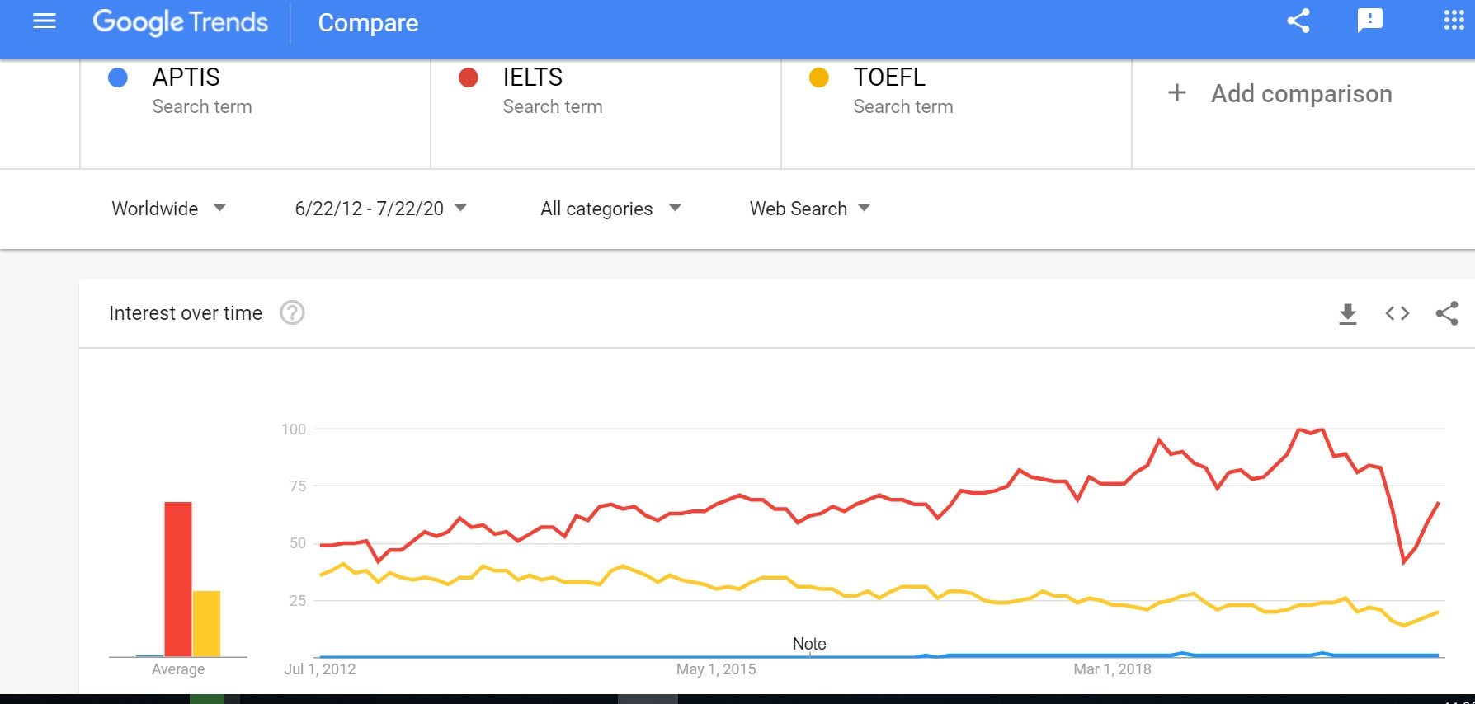Viewport: 1475px width, 704px height.
Task: Show help for Interest over time
Action: tap(292, 313)
